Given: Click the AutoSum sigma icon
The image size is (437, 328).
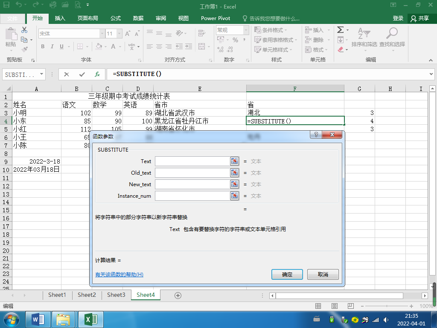Looking at the screenshot, I should click(x=340, y=29).
